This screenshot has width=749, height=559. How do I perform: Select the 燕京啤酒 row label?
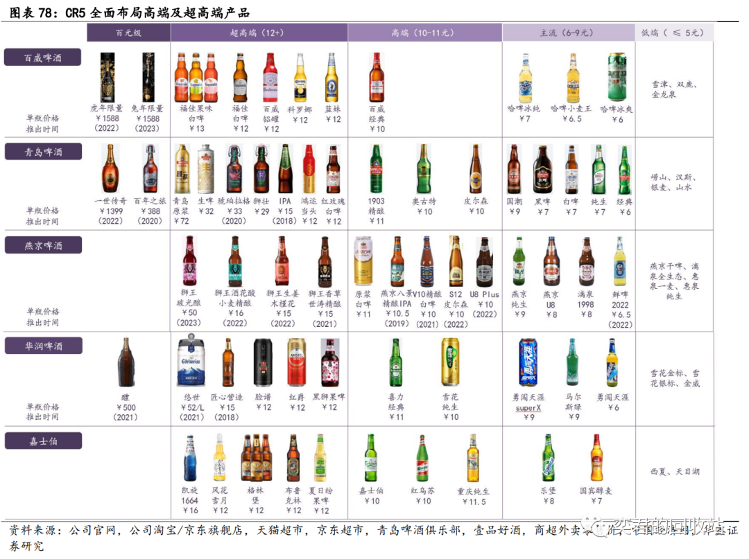(43, 245)
